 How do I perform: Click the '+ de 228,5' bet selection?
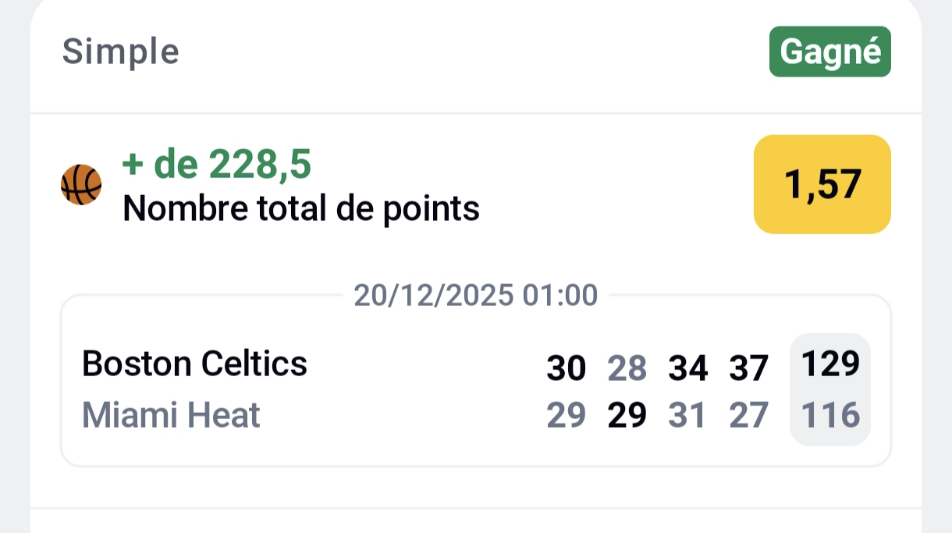(217, 165)
